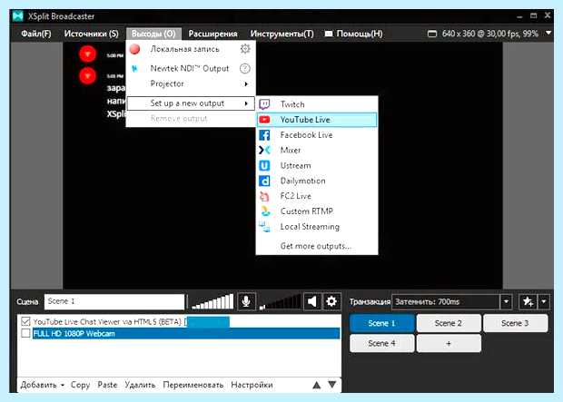Viewport: 563px width, 402px height.
Task: Open the Файл(F) menu
Action: pyautogui.click(x=36, y=34)
